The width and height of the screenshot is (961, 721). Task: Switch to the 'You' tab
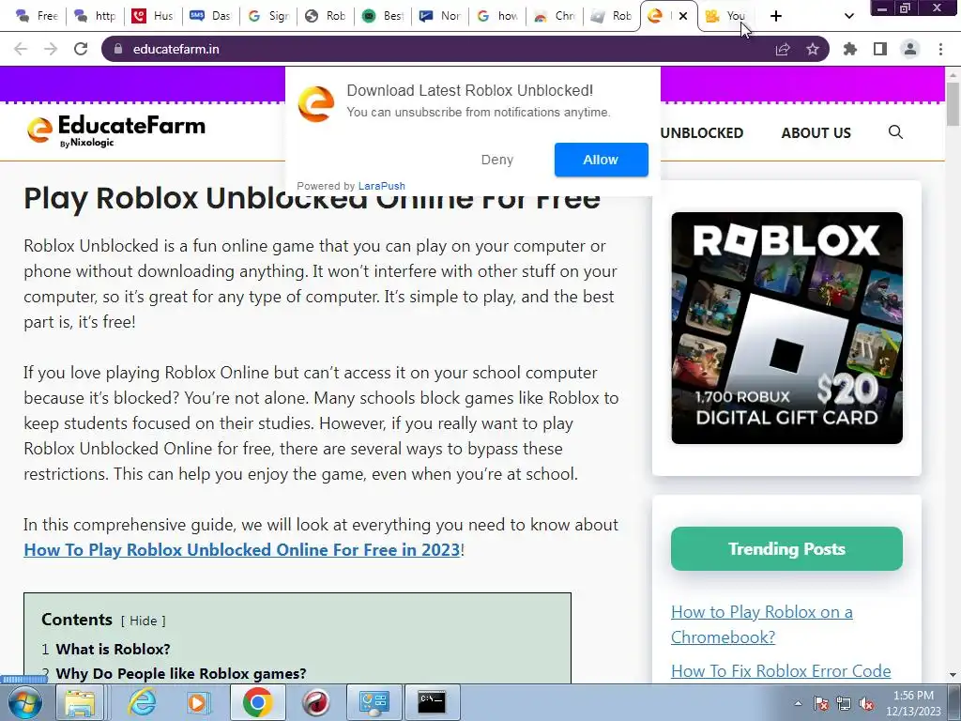tap(726, 16)
